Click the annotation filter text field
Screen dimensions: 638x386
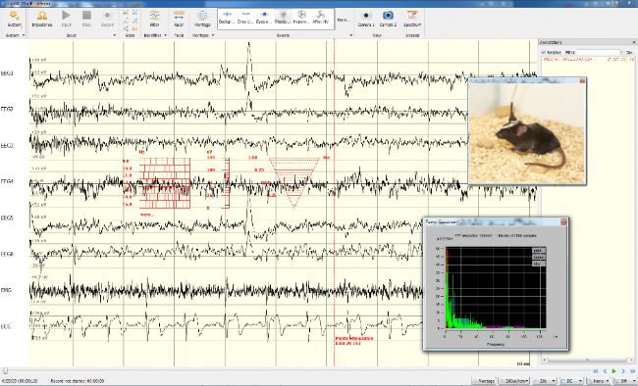pos(598,53)
